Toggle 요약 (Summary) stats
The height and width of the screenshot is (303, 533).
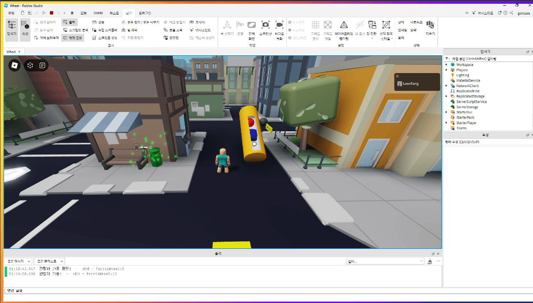413,30
